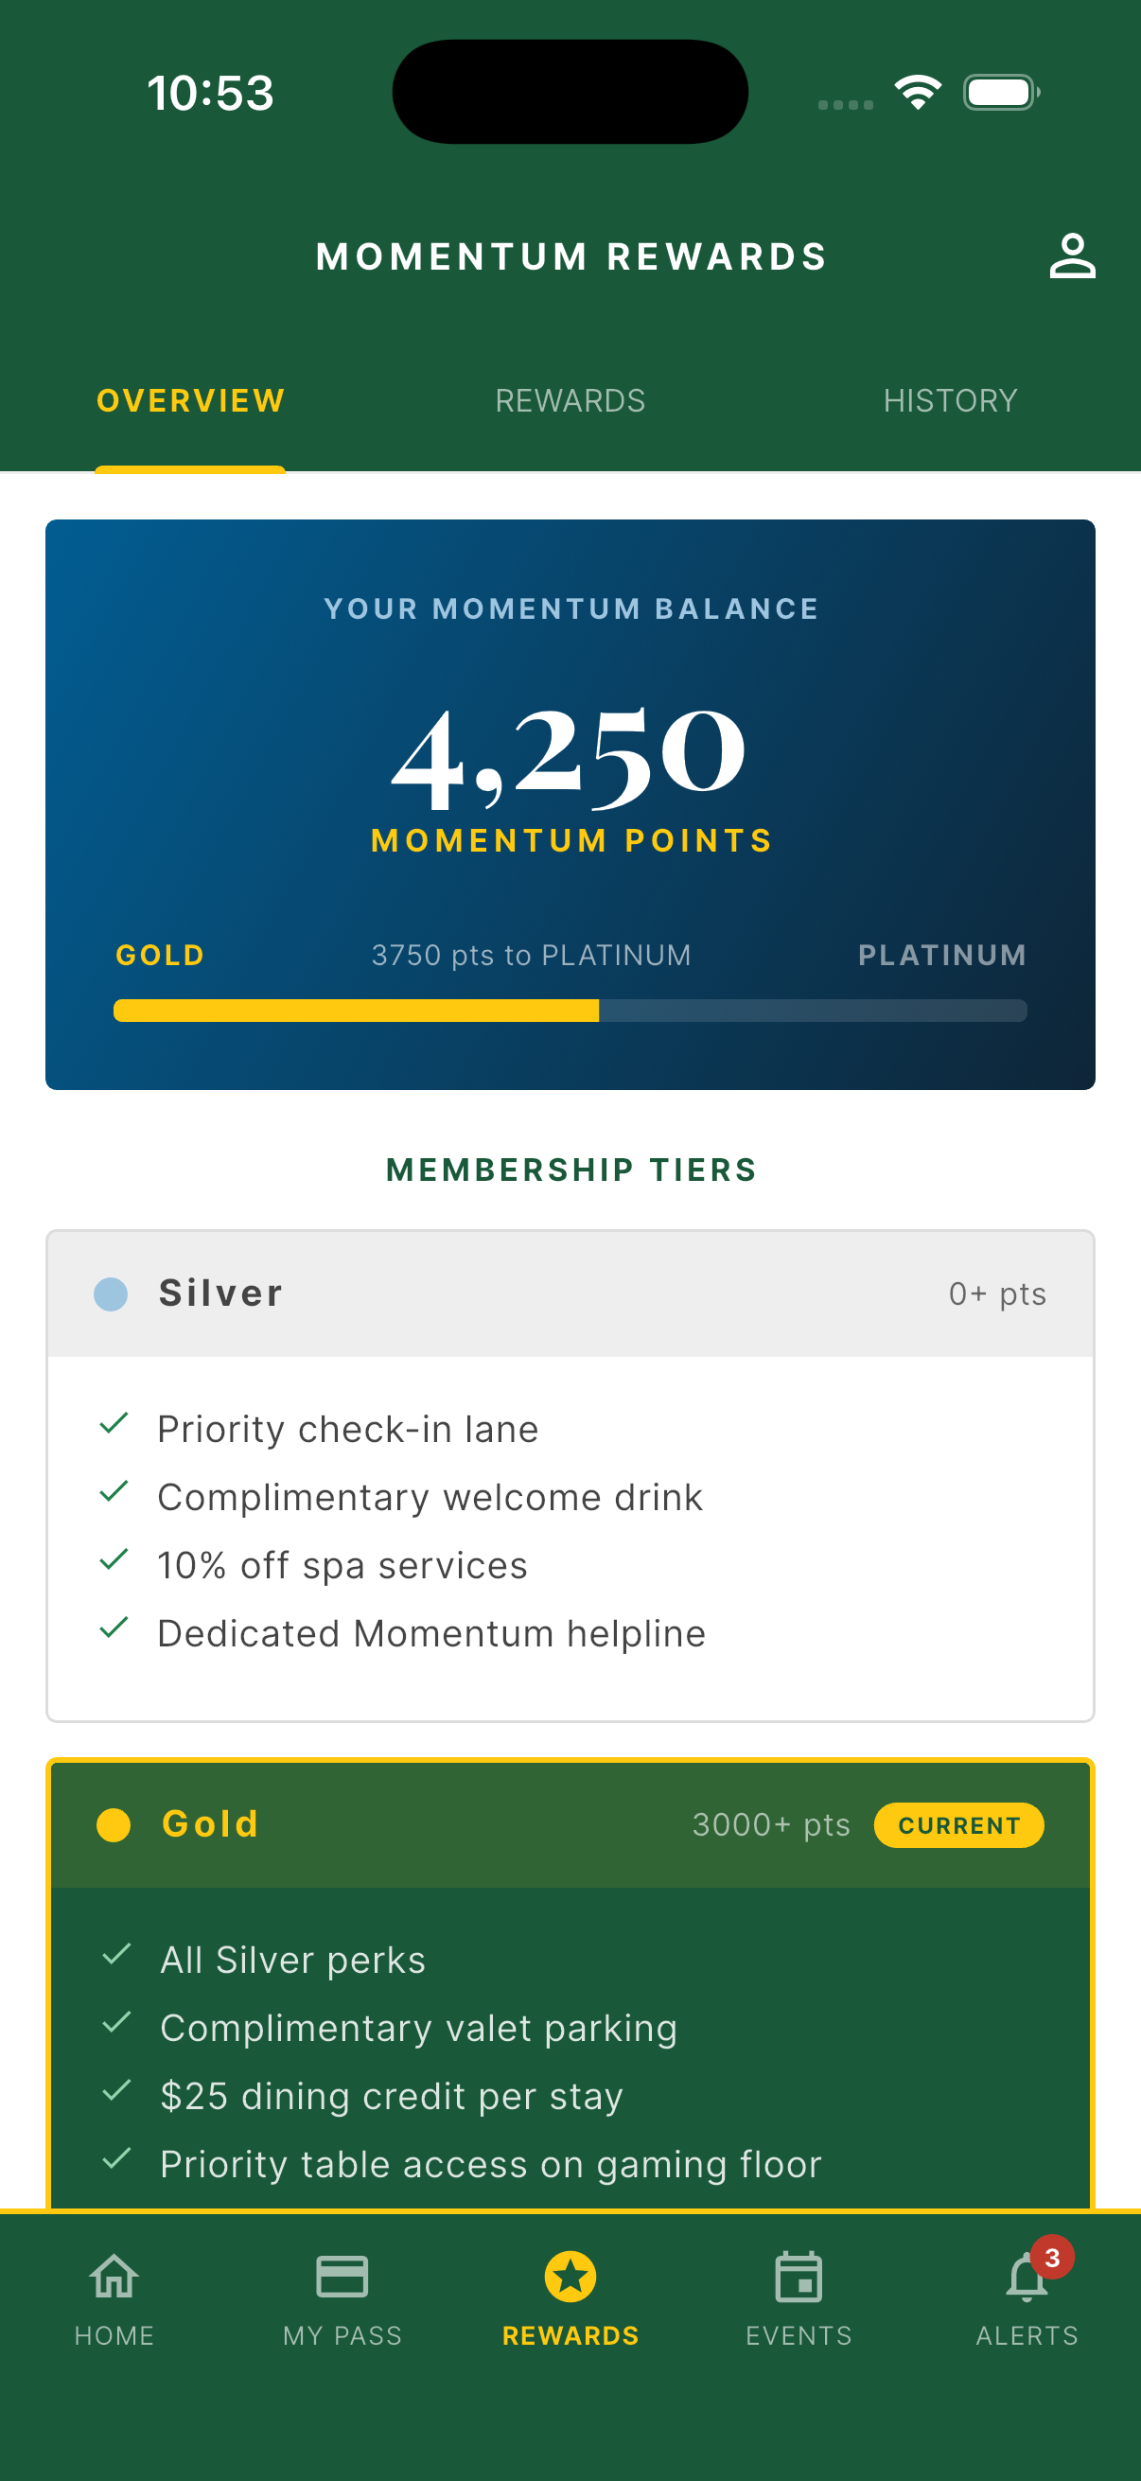
Task: Tap the CURRENT badge on the Gold tier
Action: pos(958,1823)
